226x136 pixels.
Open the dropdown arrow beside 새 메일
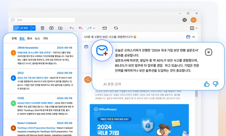click(33, 28)
